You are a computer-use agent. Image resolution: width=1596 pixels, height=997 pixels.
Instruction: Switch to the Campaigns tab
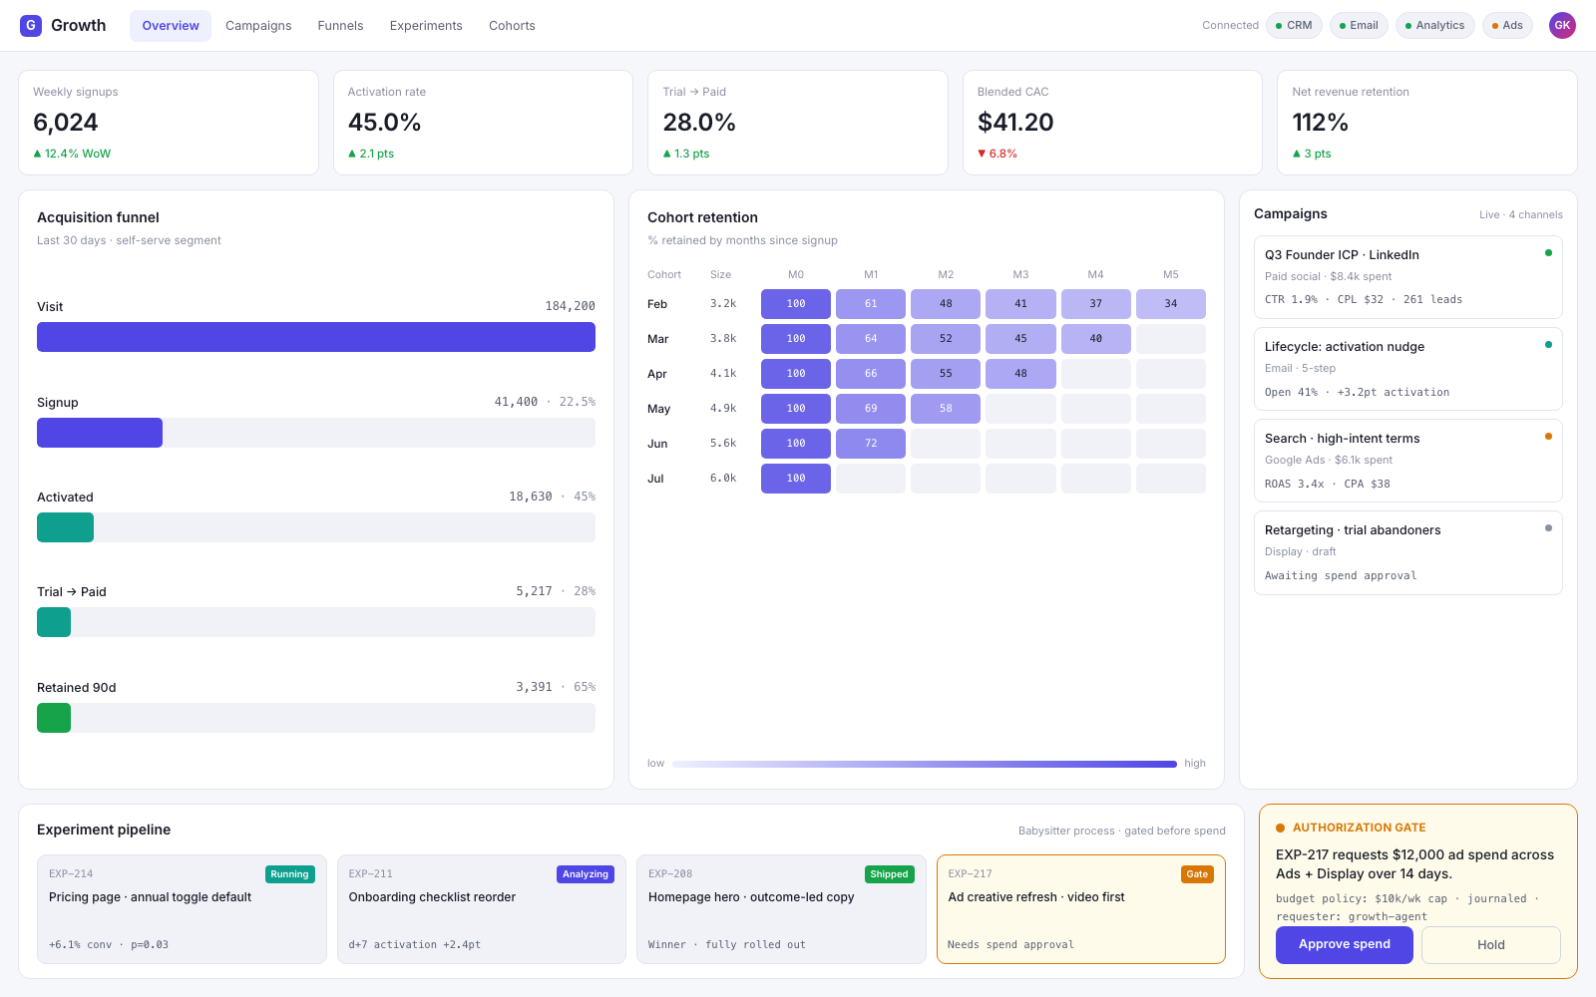pos(258,26)
